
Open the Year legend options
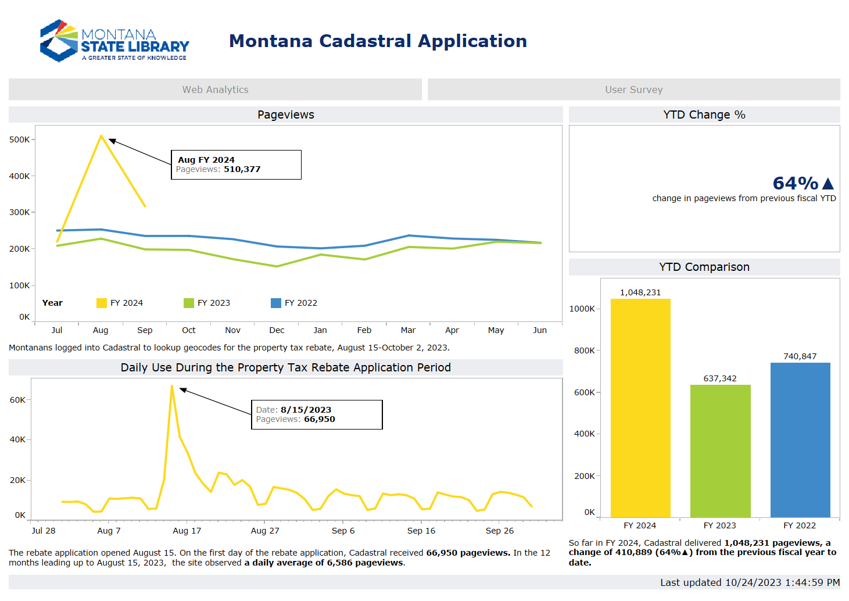tap(52, 302)
